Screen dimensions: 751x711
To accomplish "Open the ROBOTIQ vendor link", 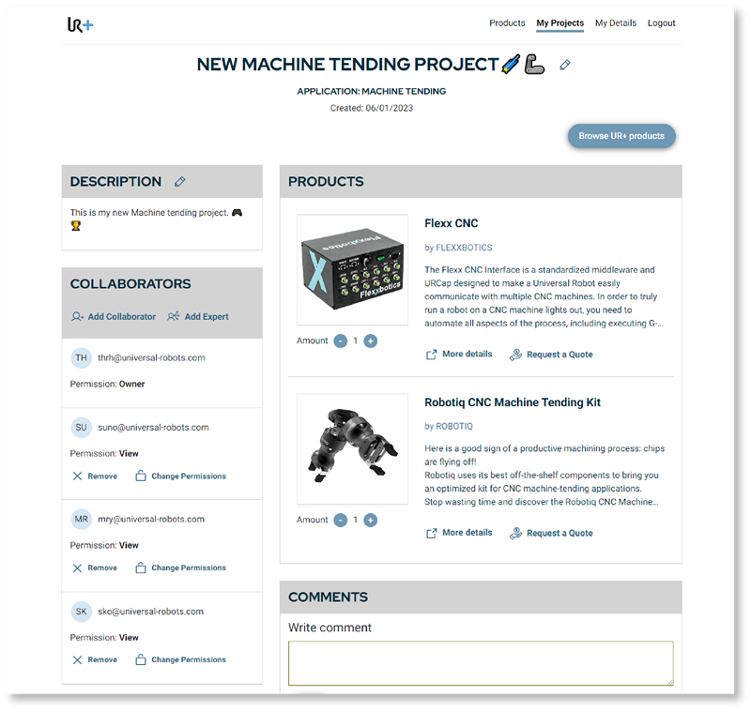I will (454, 426).
